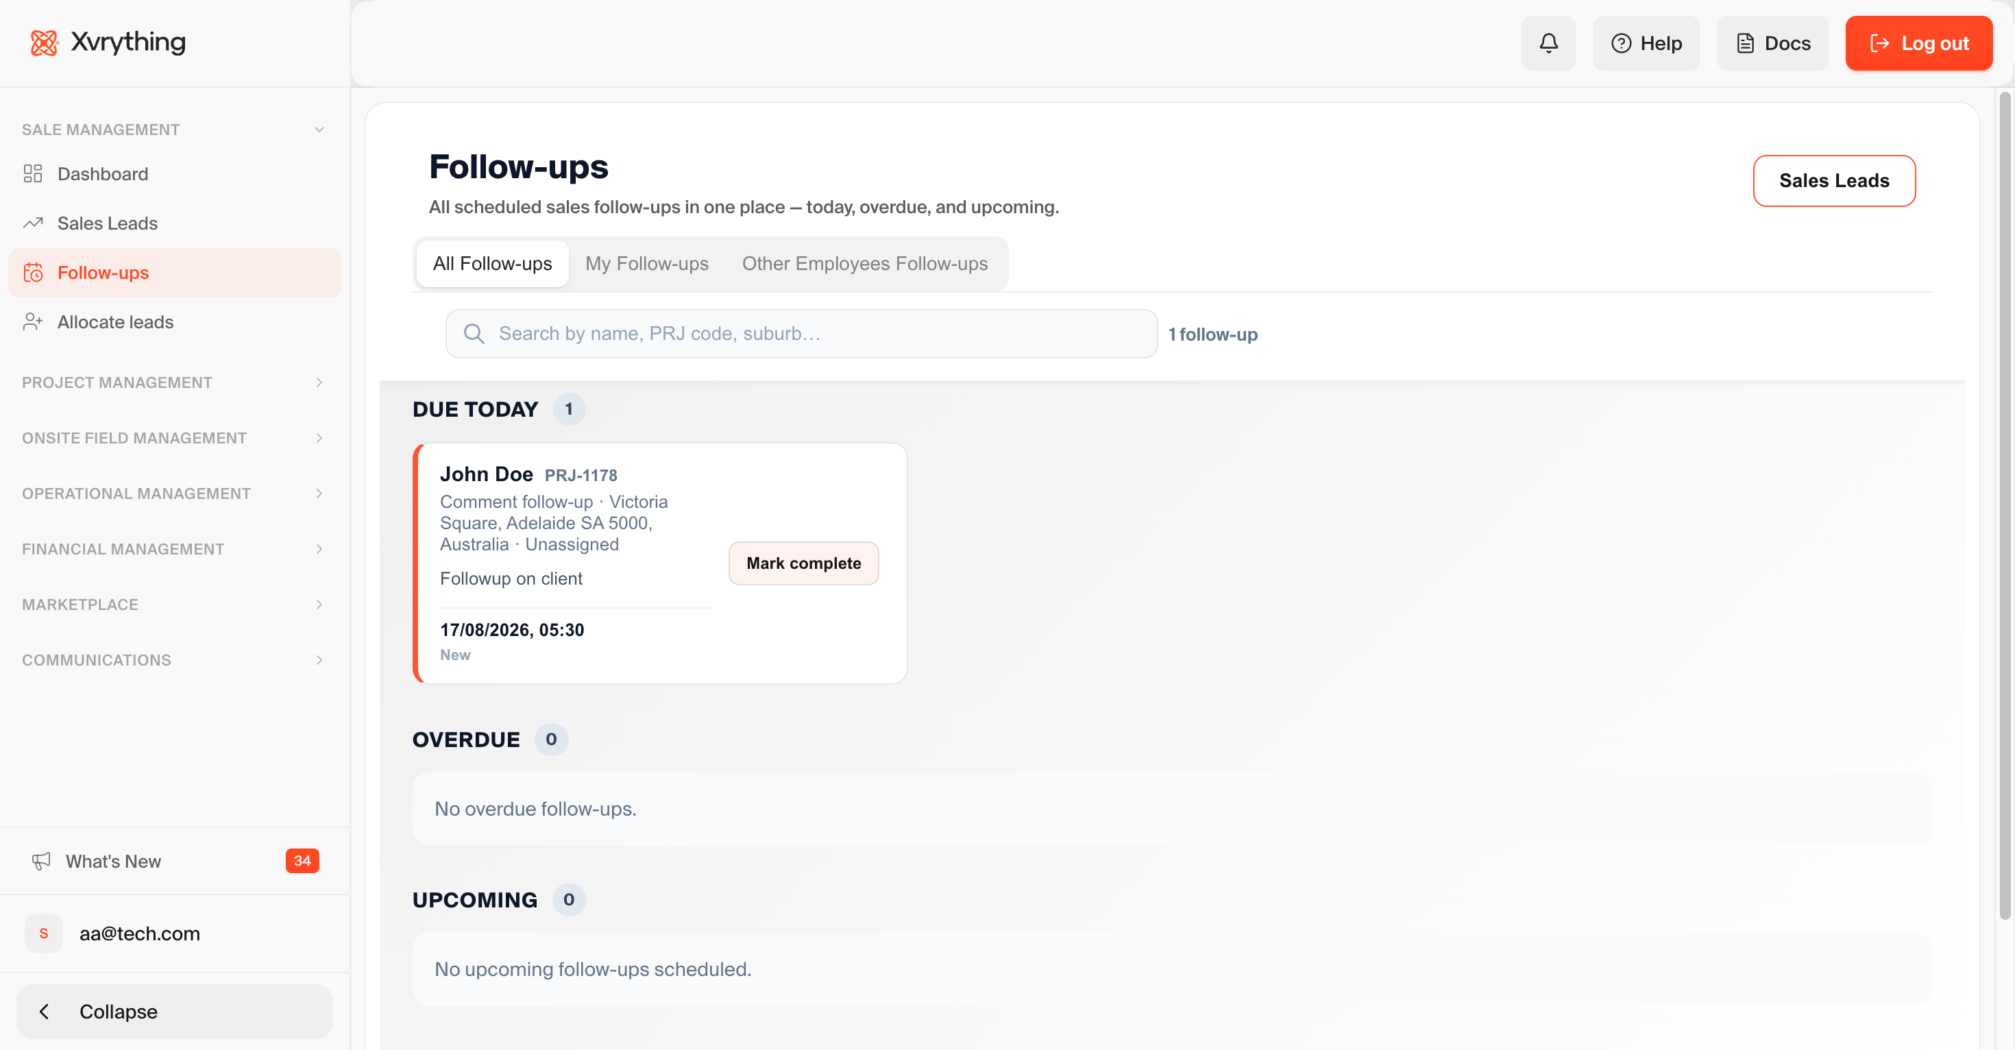The width and height of the screenshot is (2015, 1050).
Task: Click the Follow-ups page heading
Action: click(518, 167)
